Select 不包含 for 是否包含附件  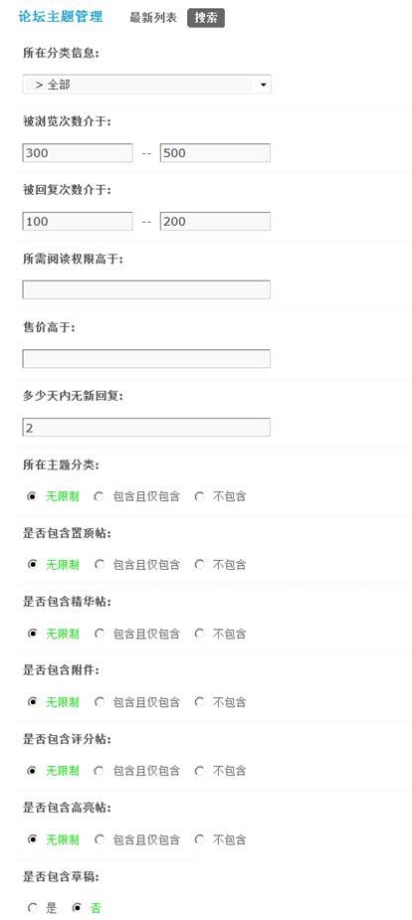tap(200, 702)
